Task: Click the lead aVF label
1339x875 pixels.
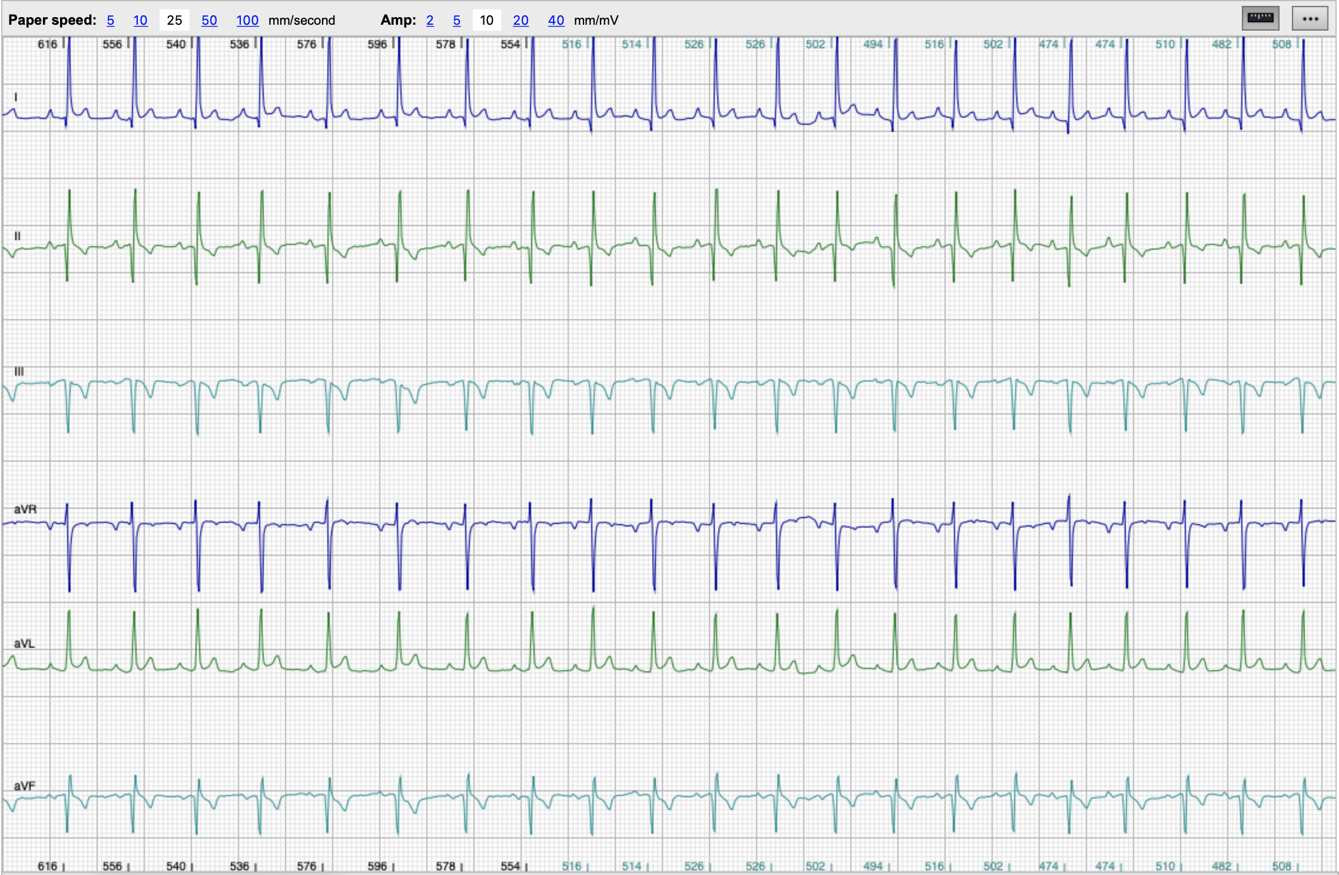Action: click(25, 786)
